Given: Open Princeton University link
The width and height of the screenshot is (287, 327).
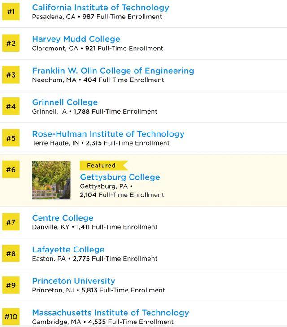Looking at the screenshot, I should pos(74,281).
